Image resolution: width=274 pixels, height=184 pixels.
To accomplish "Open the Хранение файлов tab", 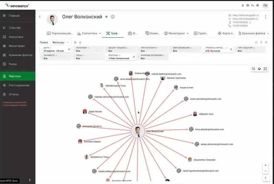I will point(253,33).
